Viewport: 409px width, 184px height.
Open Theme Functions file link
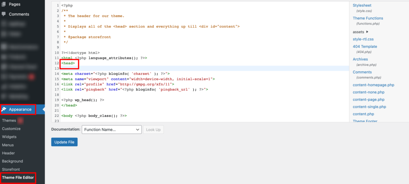(368, 18)
